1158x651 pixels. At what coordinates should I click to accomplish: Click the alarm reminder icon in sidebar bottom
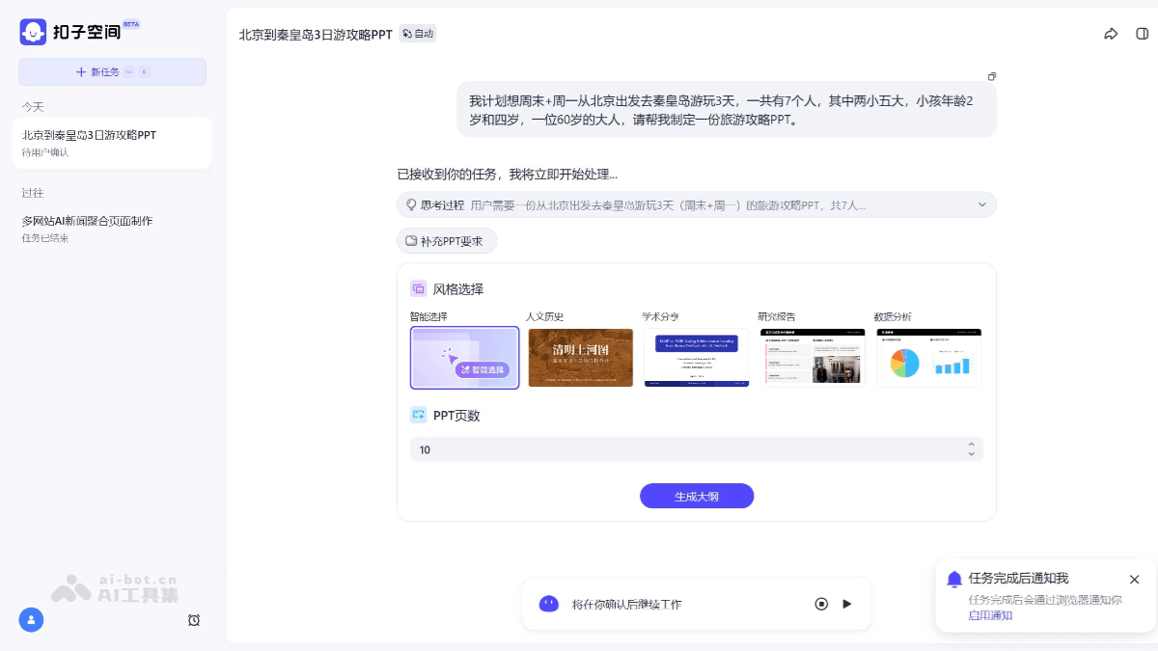coord(194,620)
